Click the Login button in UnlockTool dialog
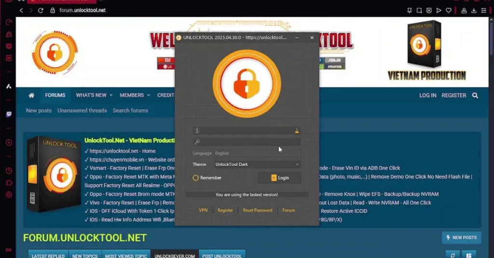This screenshot has height=258, width=494. [x=279, y=178]
